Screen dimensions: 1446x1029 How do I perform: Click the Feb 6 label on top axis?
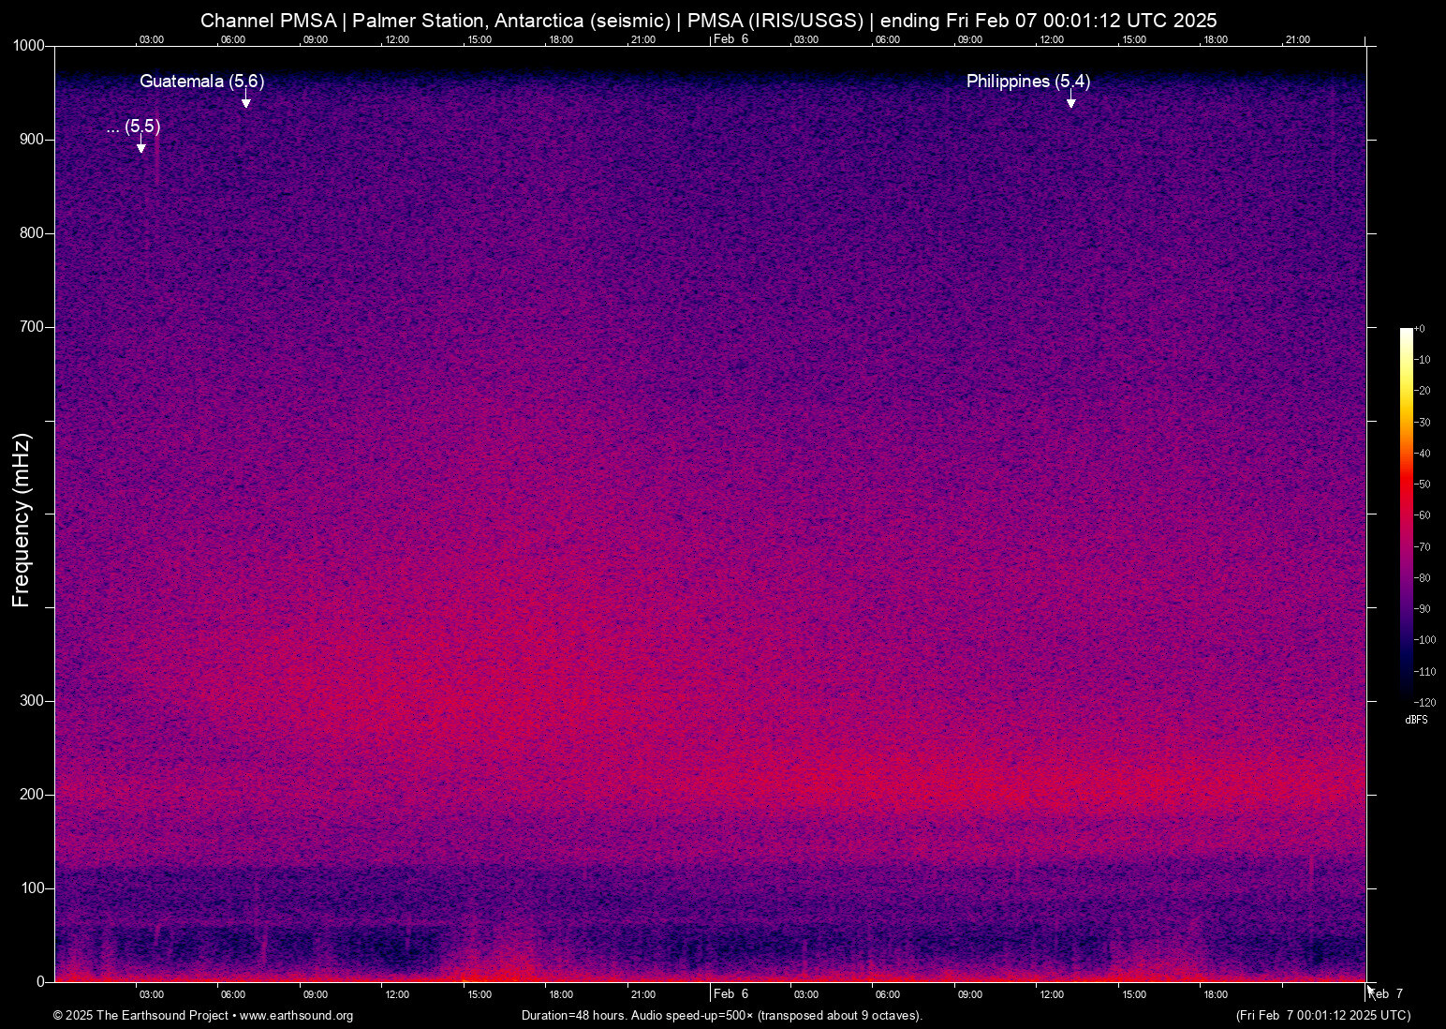click(x=730, y=39)
